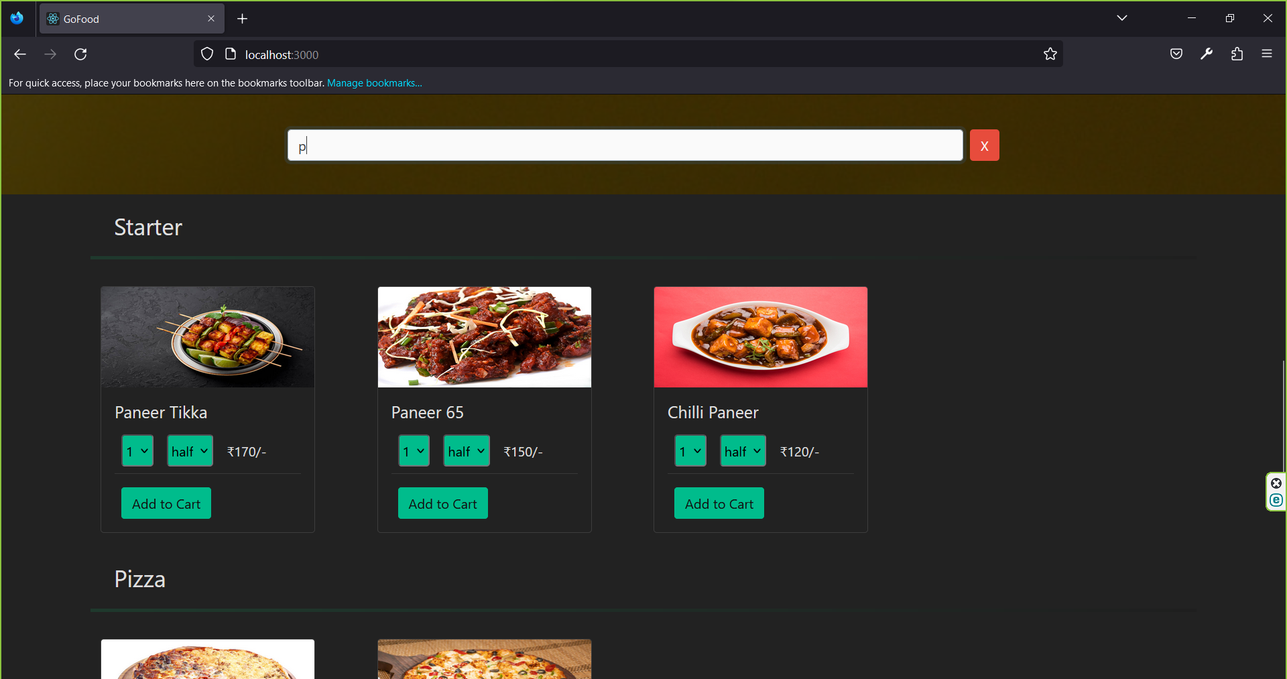Open the Manage bookmarks link

click(374, 82)
